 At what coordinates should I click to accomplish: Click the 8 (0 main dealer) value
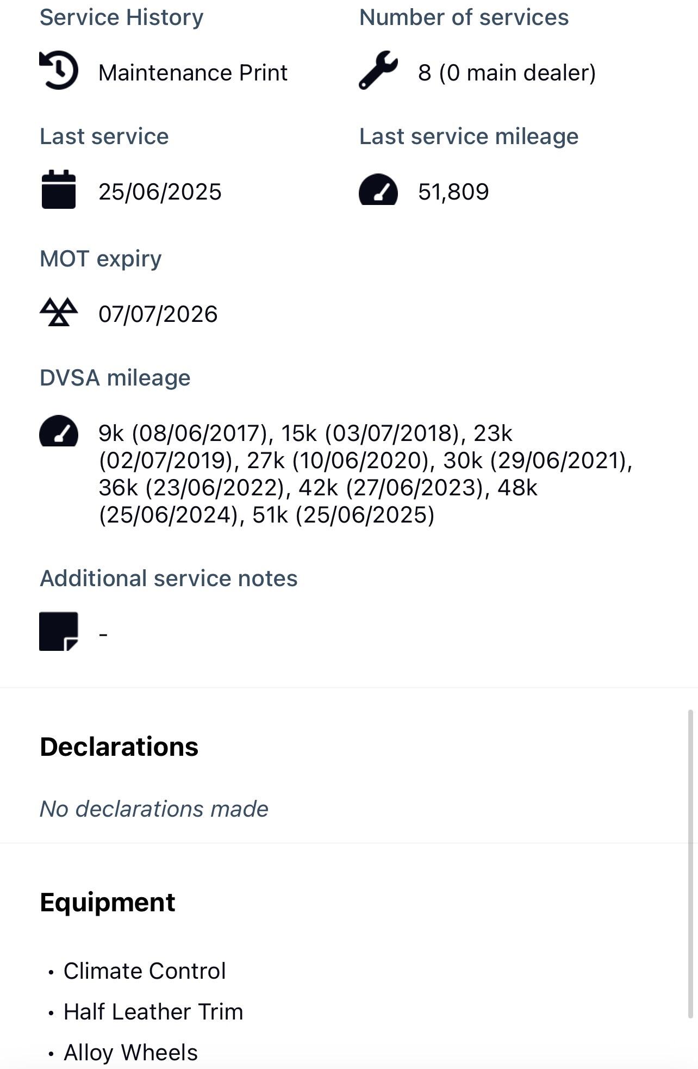pos(507,73)
